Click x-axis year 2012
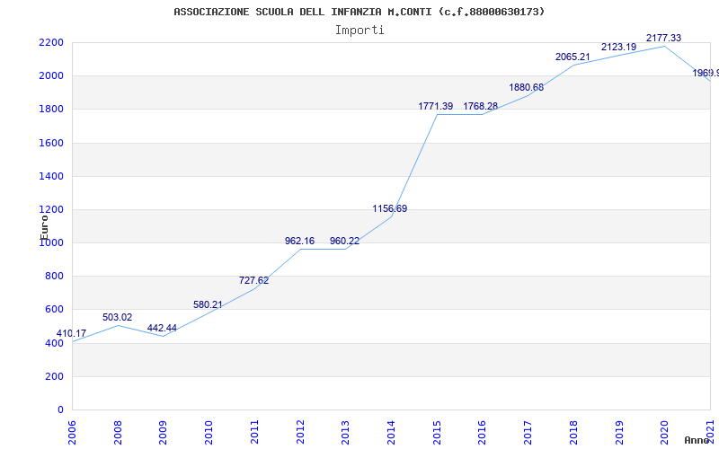 [x=300, y=432]
